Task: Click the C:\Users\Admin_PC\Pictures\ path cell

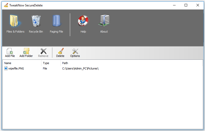Action: click(80, 68)
